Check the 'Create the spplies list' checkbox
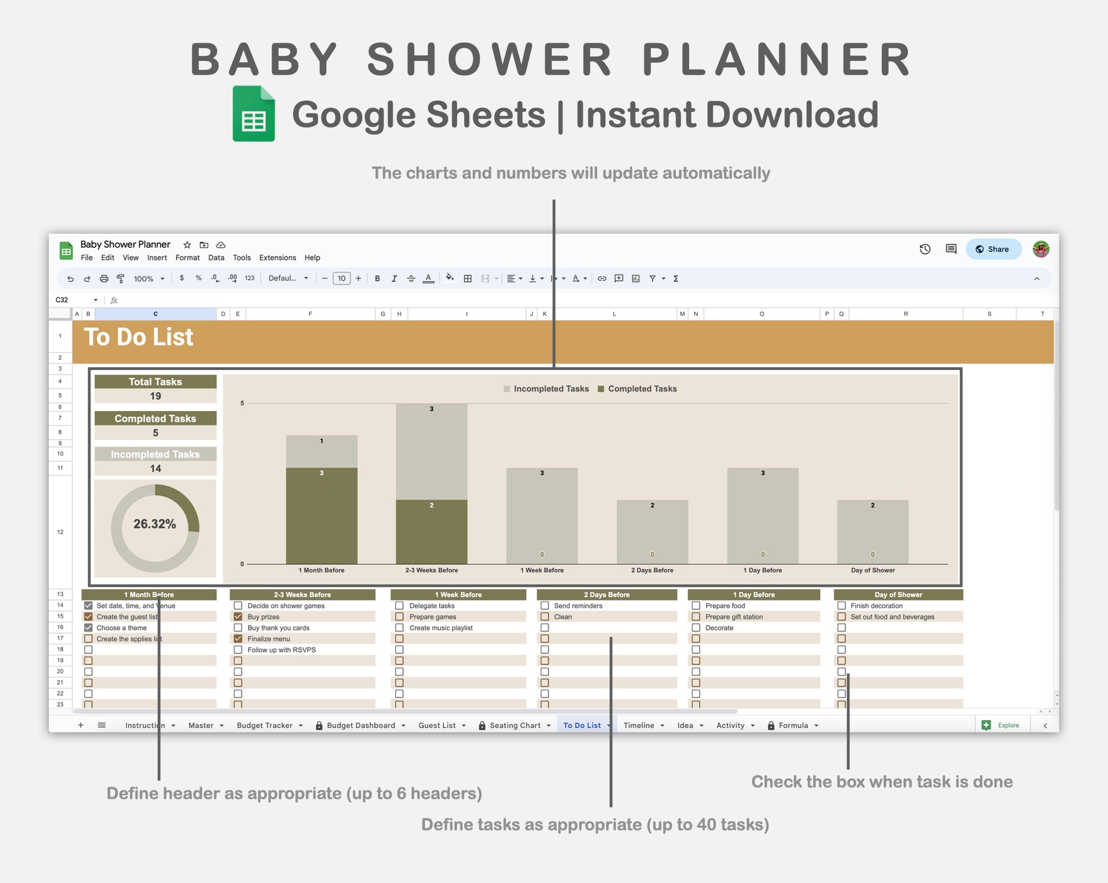Viewport: 1108px width, 883px height. [88, 639]
